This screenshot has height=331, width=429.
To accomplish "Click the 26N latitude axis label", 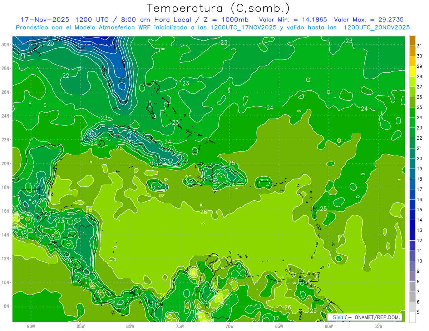I will click(6, 92).
